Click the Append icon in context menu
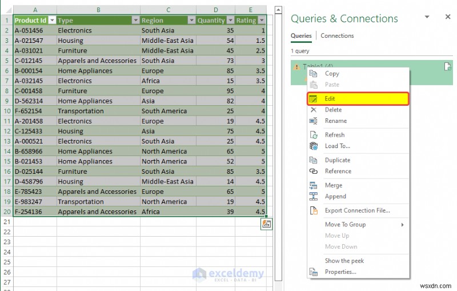The image size is (457, 291). point(313,197)
